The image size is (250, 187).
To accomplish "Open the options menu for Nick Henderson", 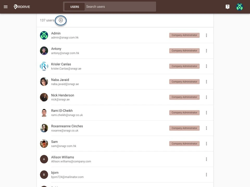I will (206, 97).
